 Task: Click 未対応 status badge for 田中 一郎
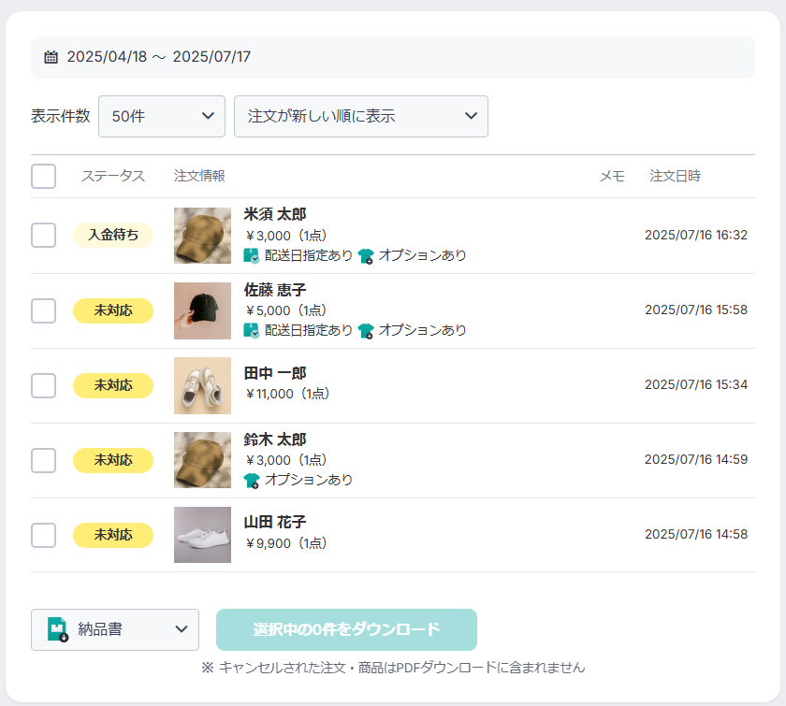(x=113, y=385)
